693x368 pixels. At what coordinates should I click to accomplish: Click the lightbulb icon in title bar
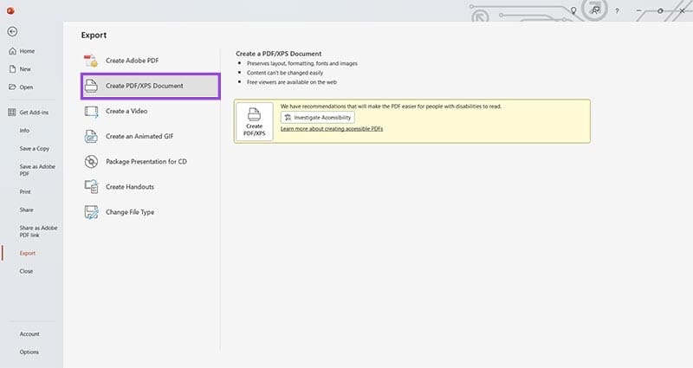pyautogui.click(x=573, y=10)
